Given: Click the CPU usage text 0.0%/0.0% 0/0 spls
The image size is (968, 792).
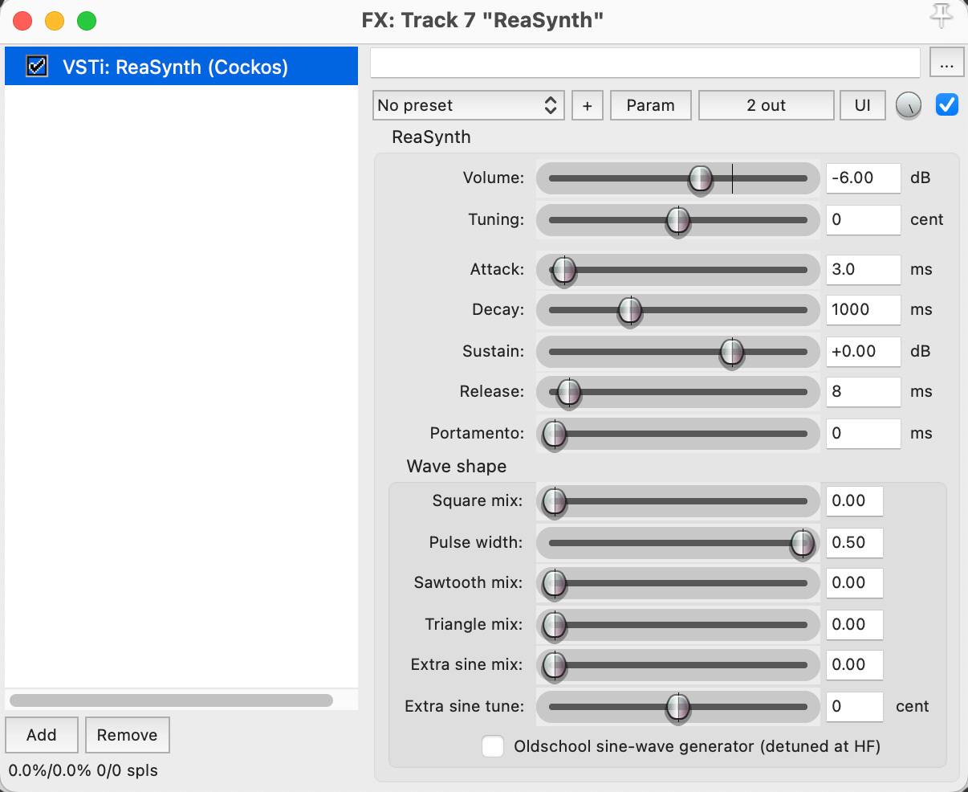Looking at the screenshot, I should 83,770.
